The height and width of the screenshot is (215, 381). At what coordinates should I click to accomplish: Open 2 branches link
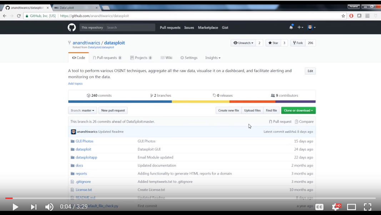pyautogui.click(x=161, y=95)
